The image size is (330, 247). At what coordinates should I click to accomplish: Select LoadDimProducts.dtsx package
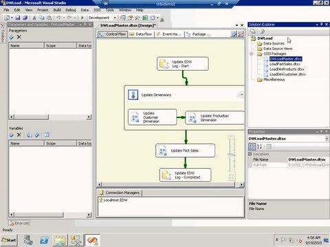click(287, 69)
